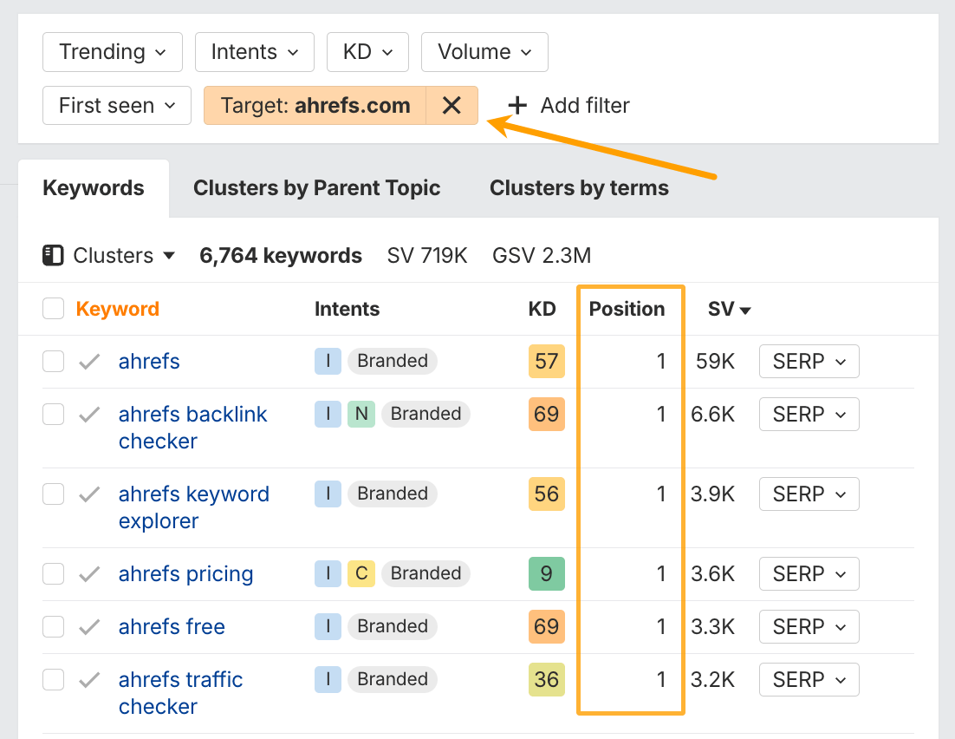Open the Clusters by terms tab
955x739 pixels.
tap(579, 187)
